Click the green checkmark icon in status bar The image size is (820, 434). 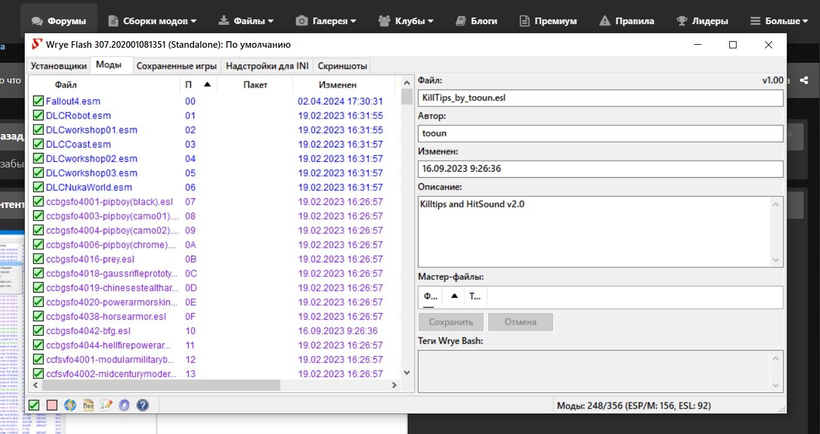tap(34, 405)
